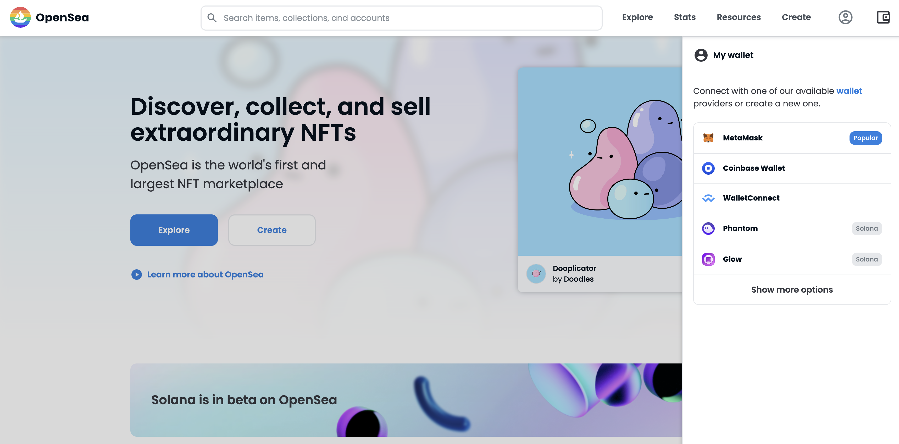The image size is (899, 444).
Task: Click the Doodles creator avatar
Action: (536, 274)
